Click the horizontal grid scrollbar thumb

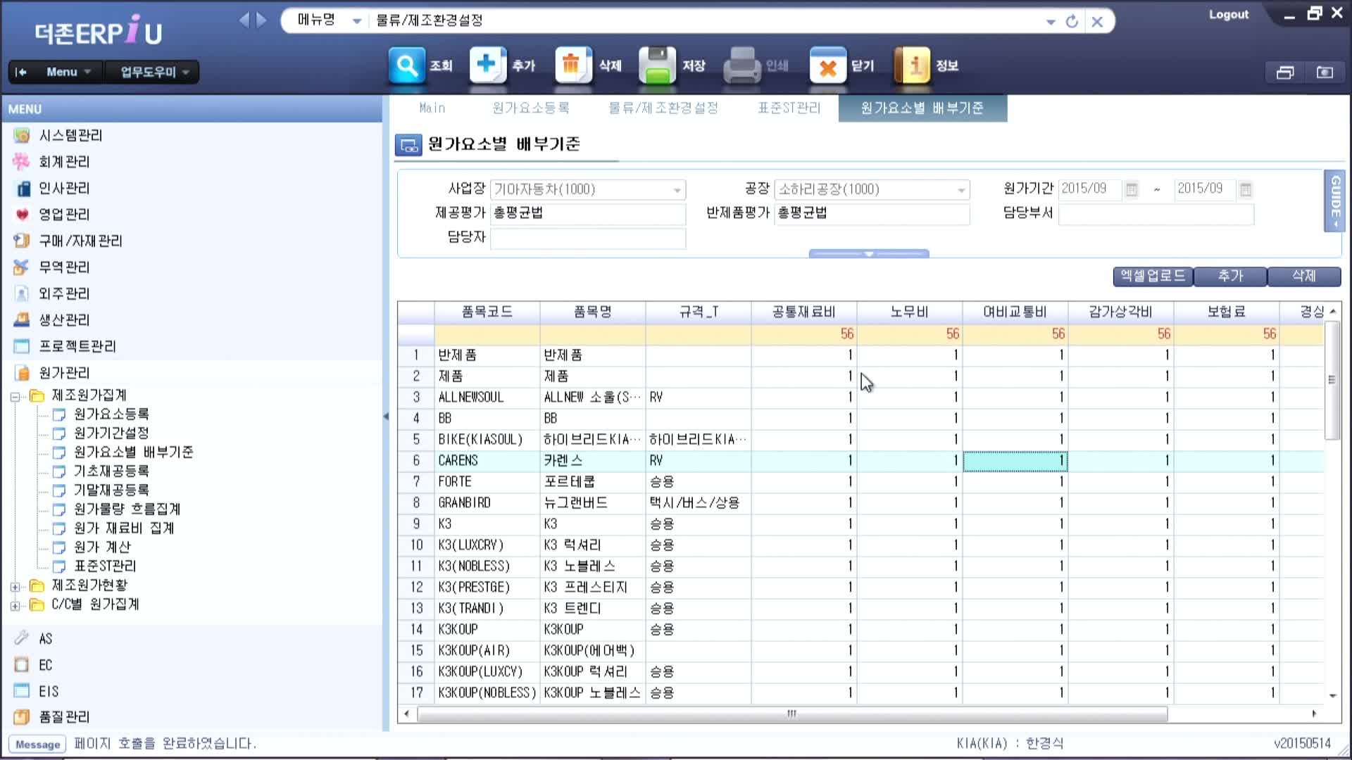click(792, 714)
